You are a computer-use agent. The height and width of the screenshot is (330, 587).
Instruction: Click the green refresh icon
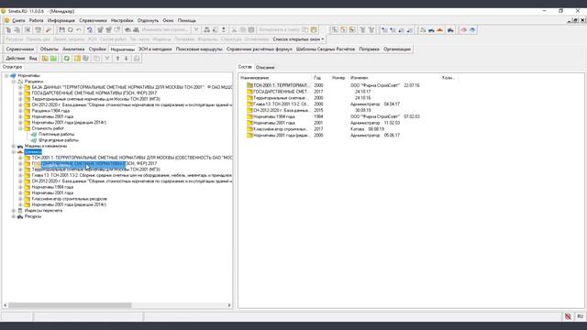[67, 59]
